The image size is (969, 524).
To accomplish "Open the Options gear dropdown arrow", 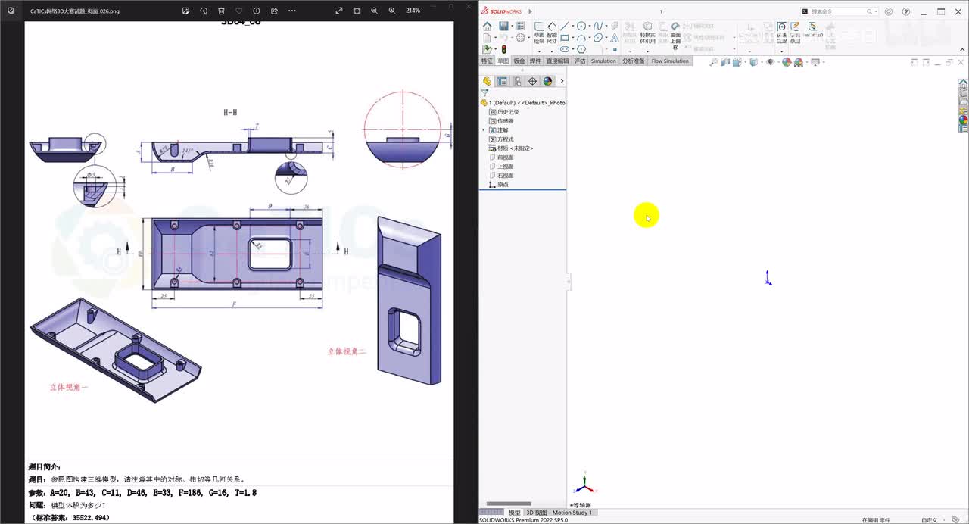I will point(528,37).
